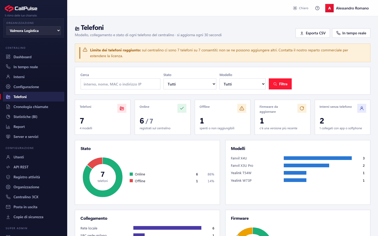Click the red Offline legend swatch
The image size is (378, 236).
131,181
